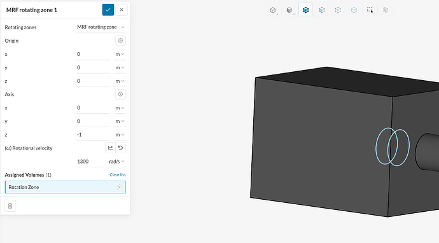Pick origin point using target icon
The image size is (439, 243).
(120, 41)
